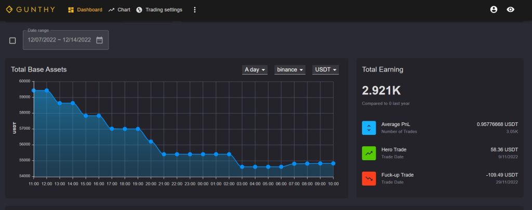Image resolution: width=532 pixels, height=210 pixels.
Task: Click the Total Earning heading
Action: [382, 69]
